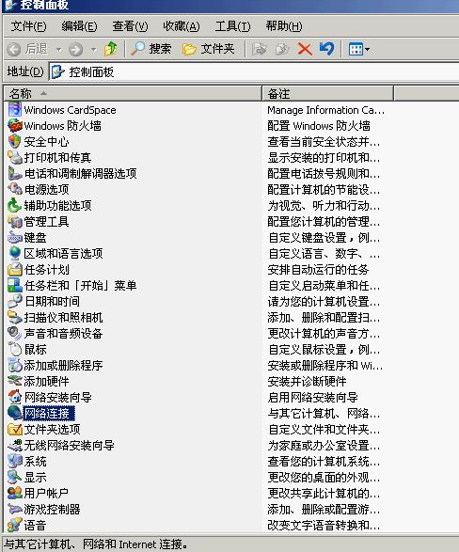The width and height of the screenshot is (459, 552).
Task: Click the 打印机和传真 printer icon
Action: tap(15, 157)
